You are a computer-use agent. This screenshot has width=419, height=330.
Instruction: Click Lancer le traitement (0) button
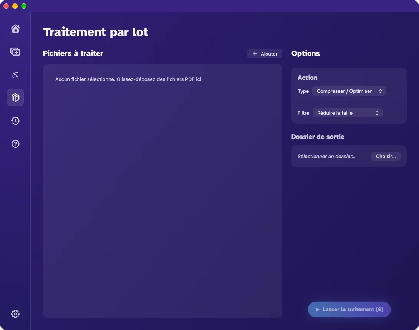click(x=349, y=309)
